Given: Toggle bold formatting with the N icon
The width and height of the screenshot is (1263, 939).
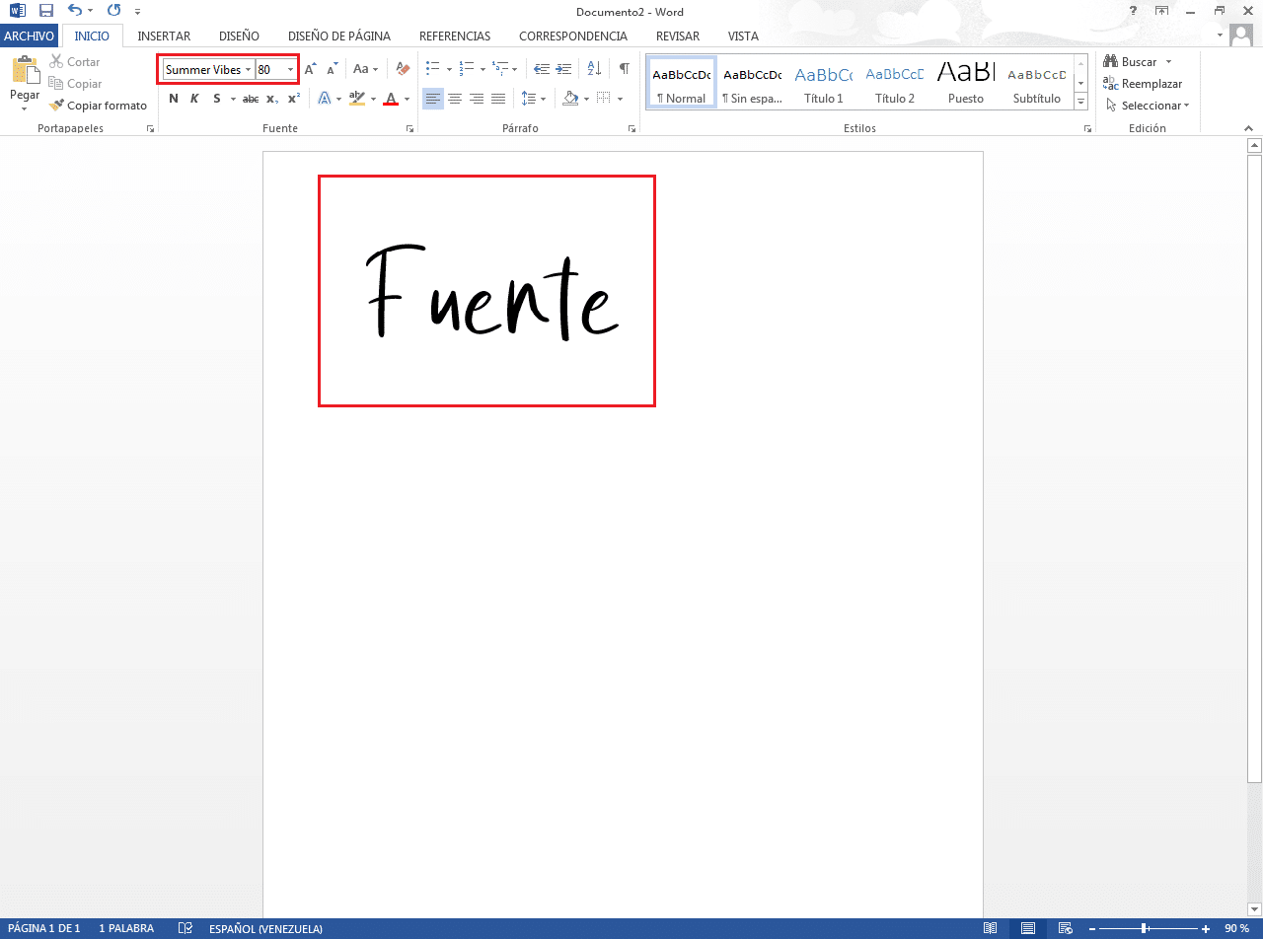Looking at the screenshot, I should 173,99.
